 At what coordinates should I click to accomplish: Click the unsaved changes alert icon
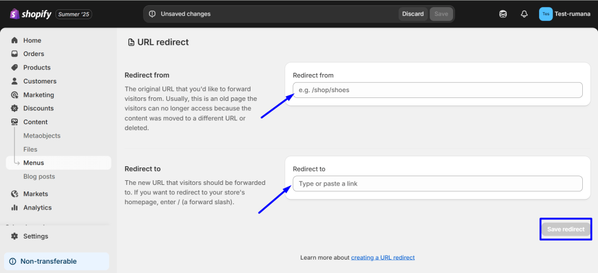[152, 14]
